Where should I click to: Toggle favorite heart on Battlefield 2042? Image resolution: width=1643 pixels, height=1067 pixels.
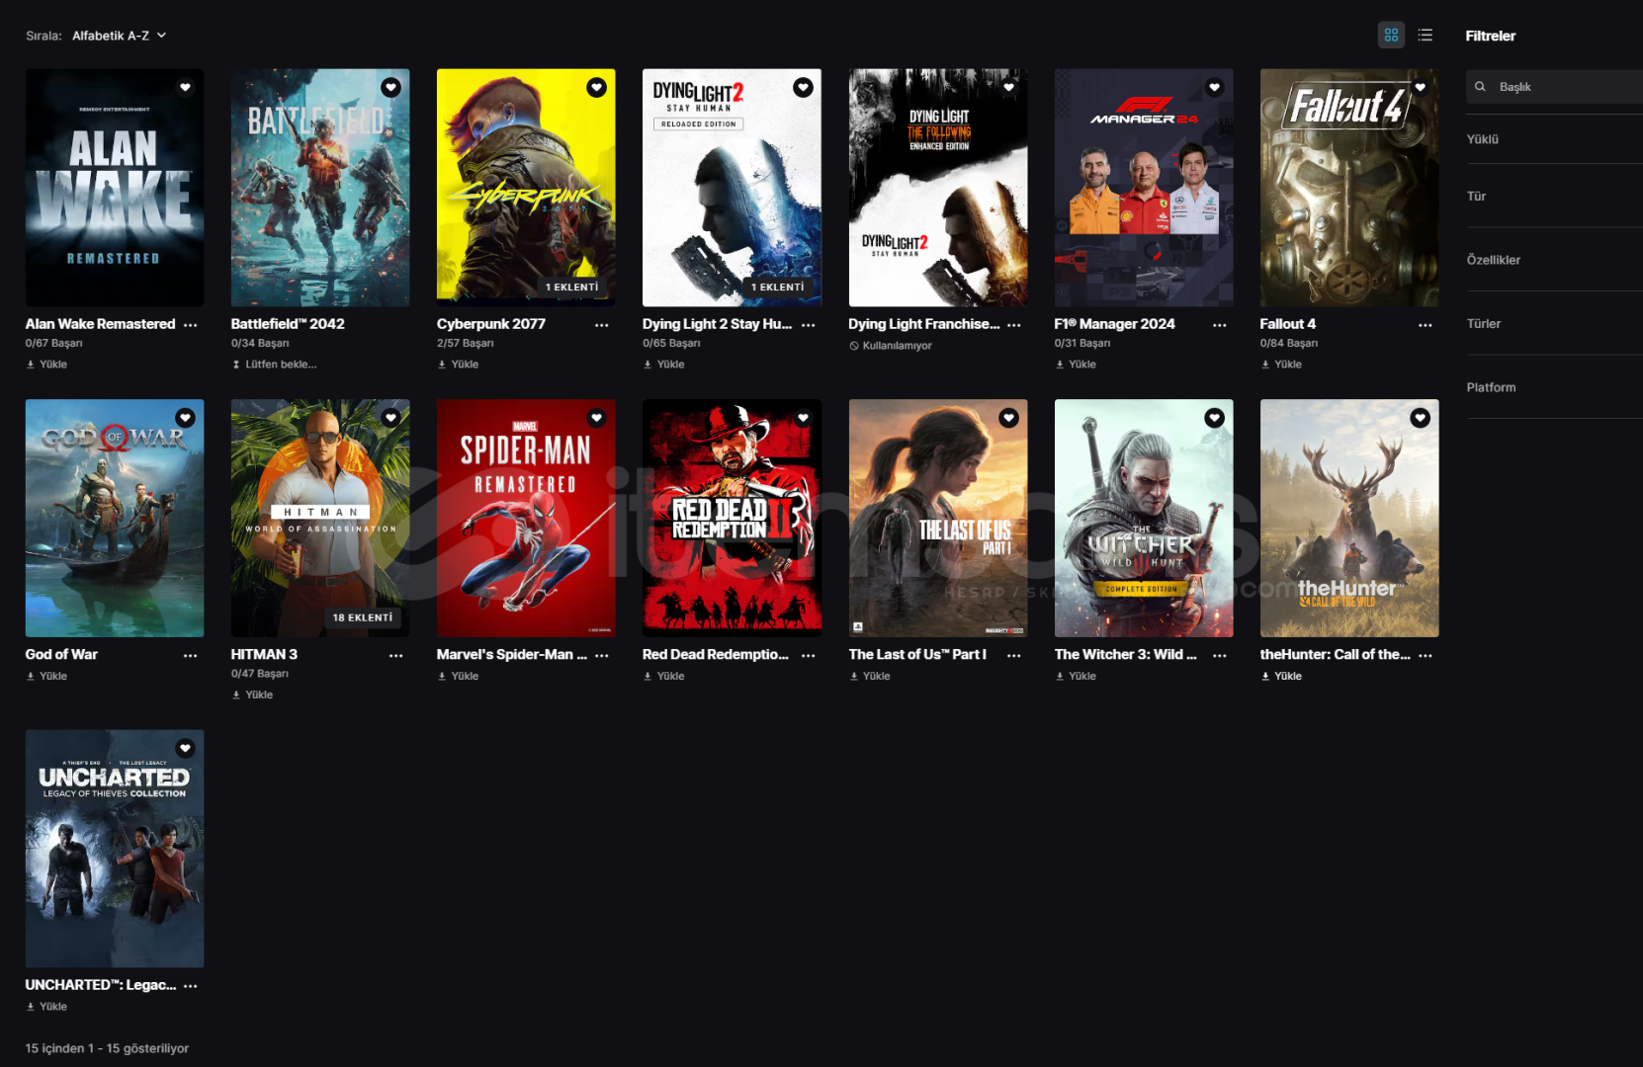[x=391, y=88]
